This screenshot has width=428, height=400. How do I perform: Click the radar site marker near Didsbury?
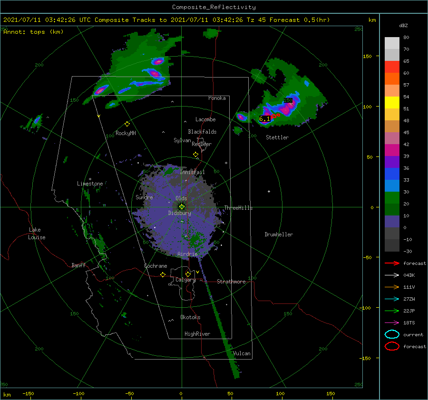[182, 207]
